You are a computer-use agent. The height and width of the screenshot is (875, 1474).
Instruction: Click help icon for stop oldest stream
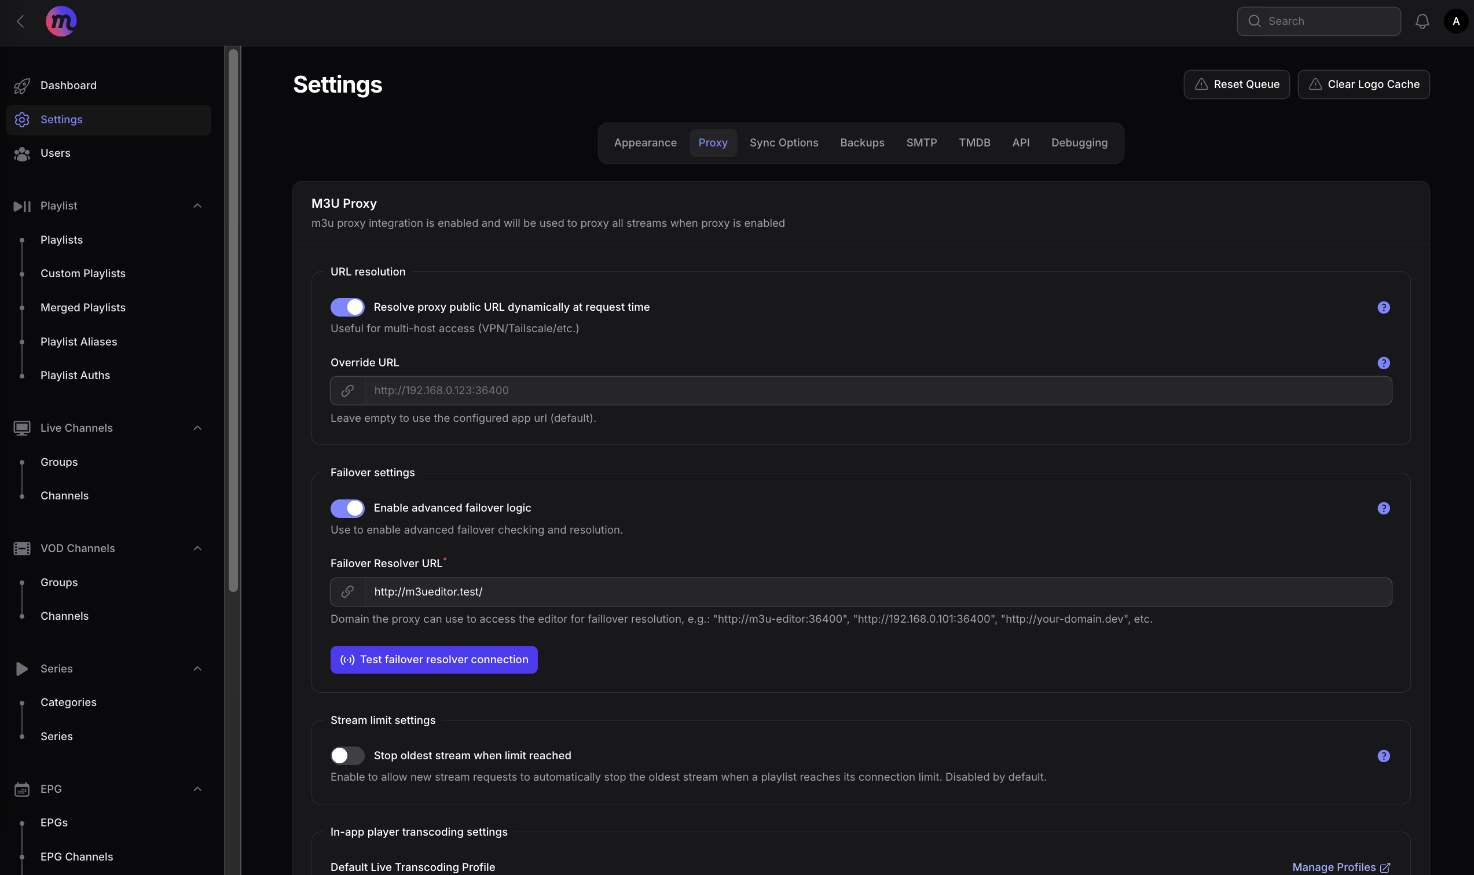point(1383,756)
